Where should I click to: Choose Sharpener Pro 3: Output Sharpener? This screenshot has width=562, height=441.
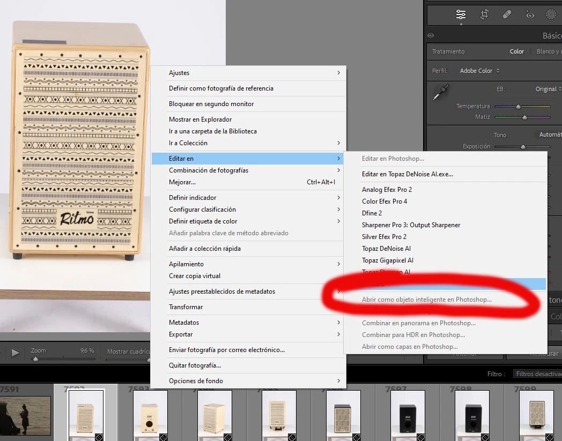446,225
